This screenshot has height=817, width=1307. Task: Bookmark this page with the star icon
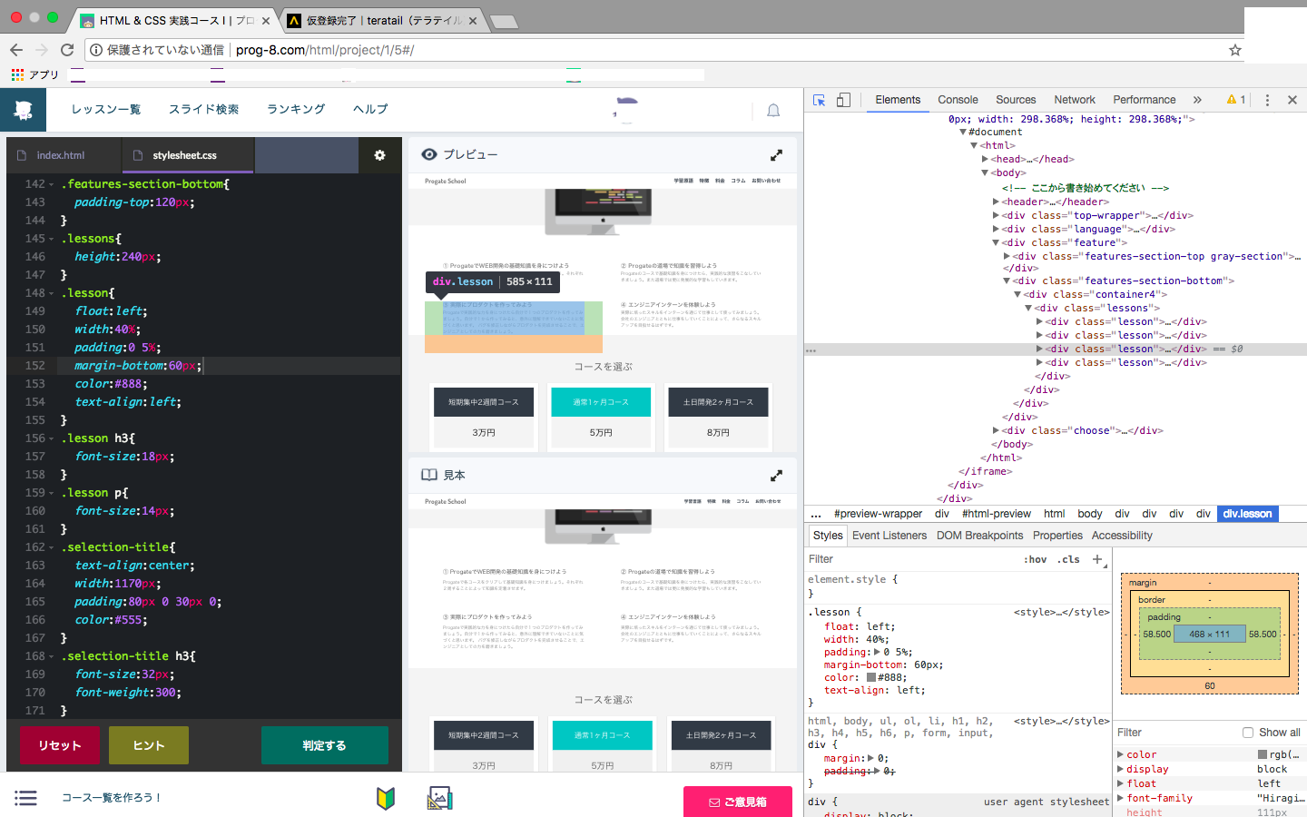(x=1234, y=50)
